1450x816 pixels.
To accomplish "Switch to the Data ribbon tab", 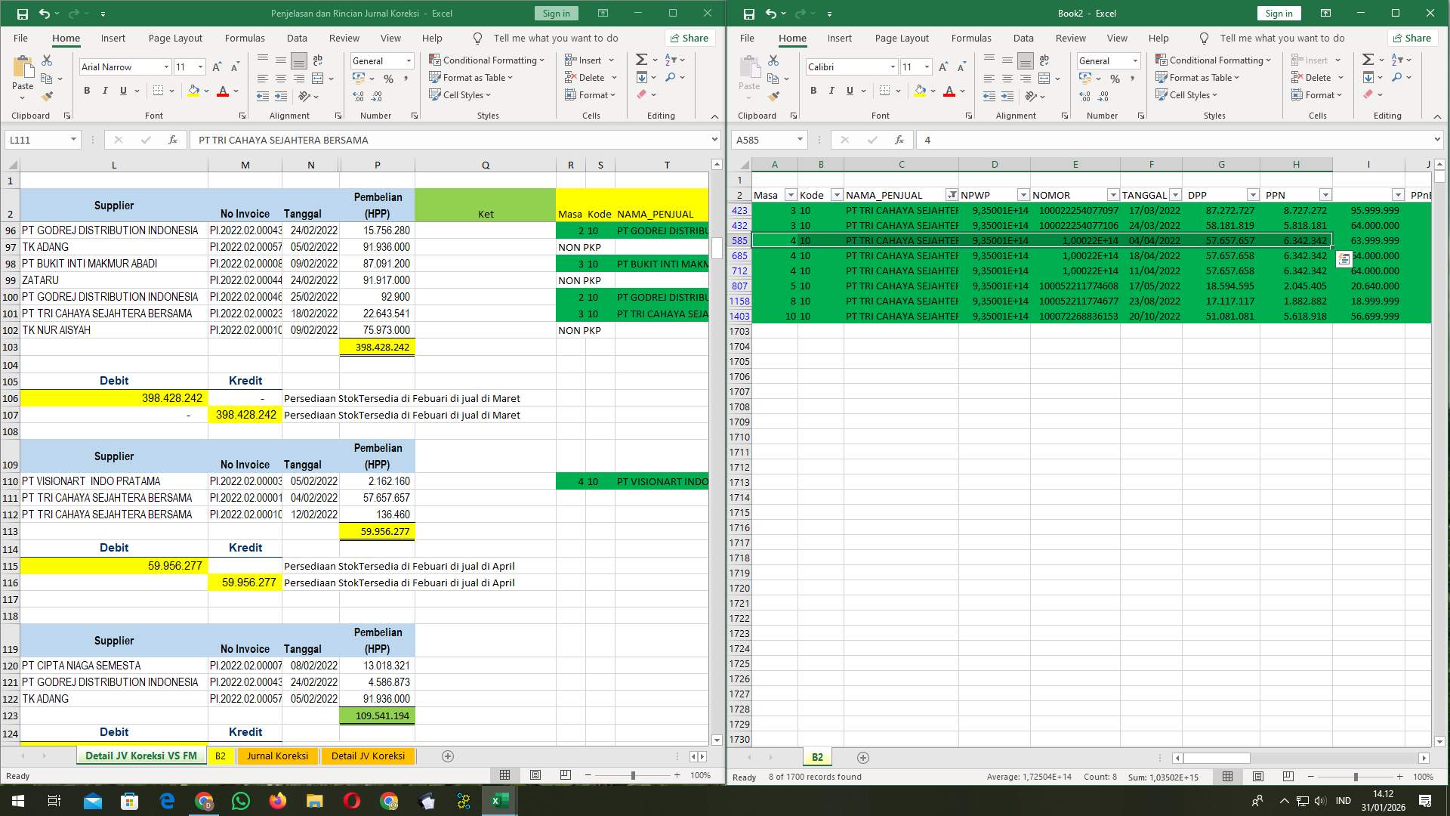I will coord(297,38).
